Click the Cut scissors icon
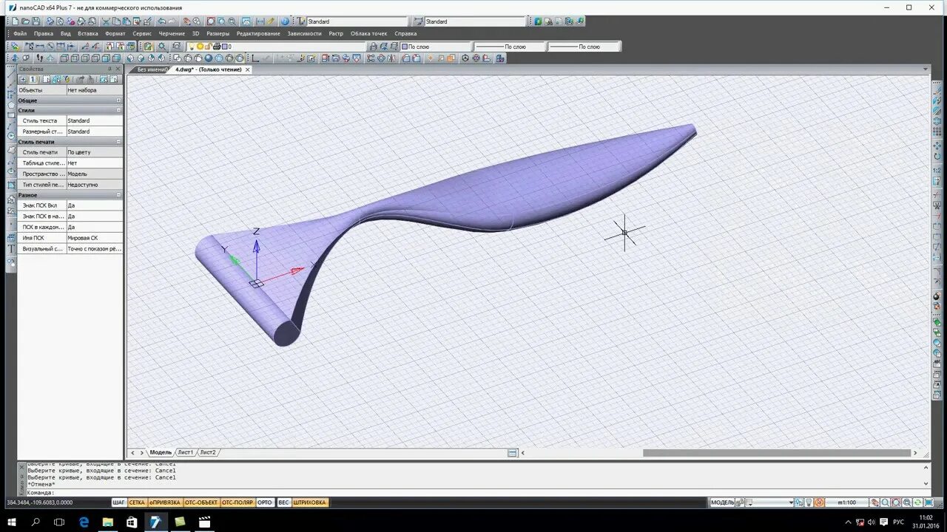Image resolution: width=947 pixels, height=532 pixels. coord(106,21)
